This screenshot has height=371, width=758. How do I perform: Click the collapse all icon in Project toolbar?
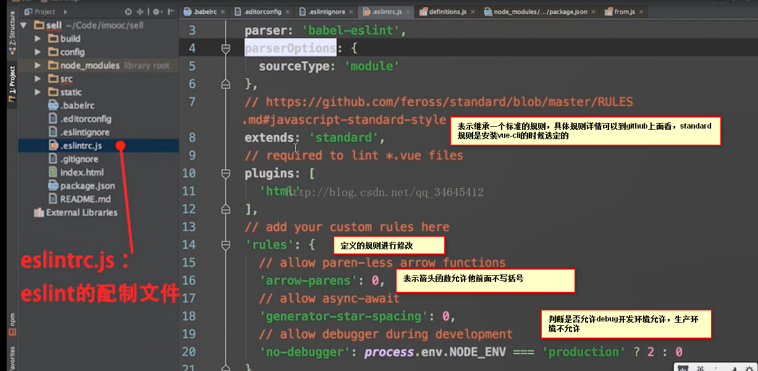[x=140, y=12]
